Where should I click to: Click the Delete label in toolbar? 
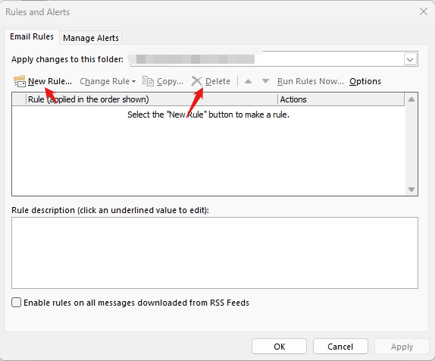[217, 81]
